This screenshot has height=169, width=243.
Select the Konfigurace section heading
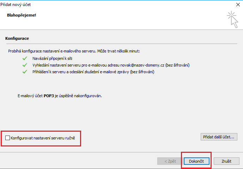[x=17, y=38]
